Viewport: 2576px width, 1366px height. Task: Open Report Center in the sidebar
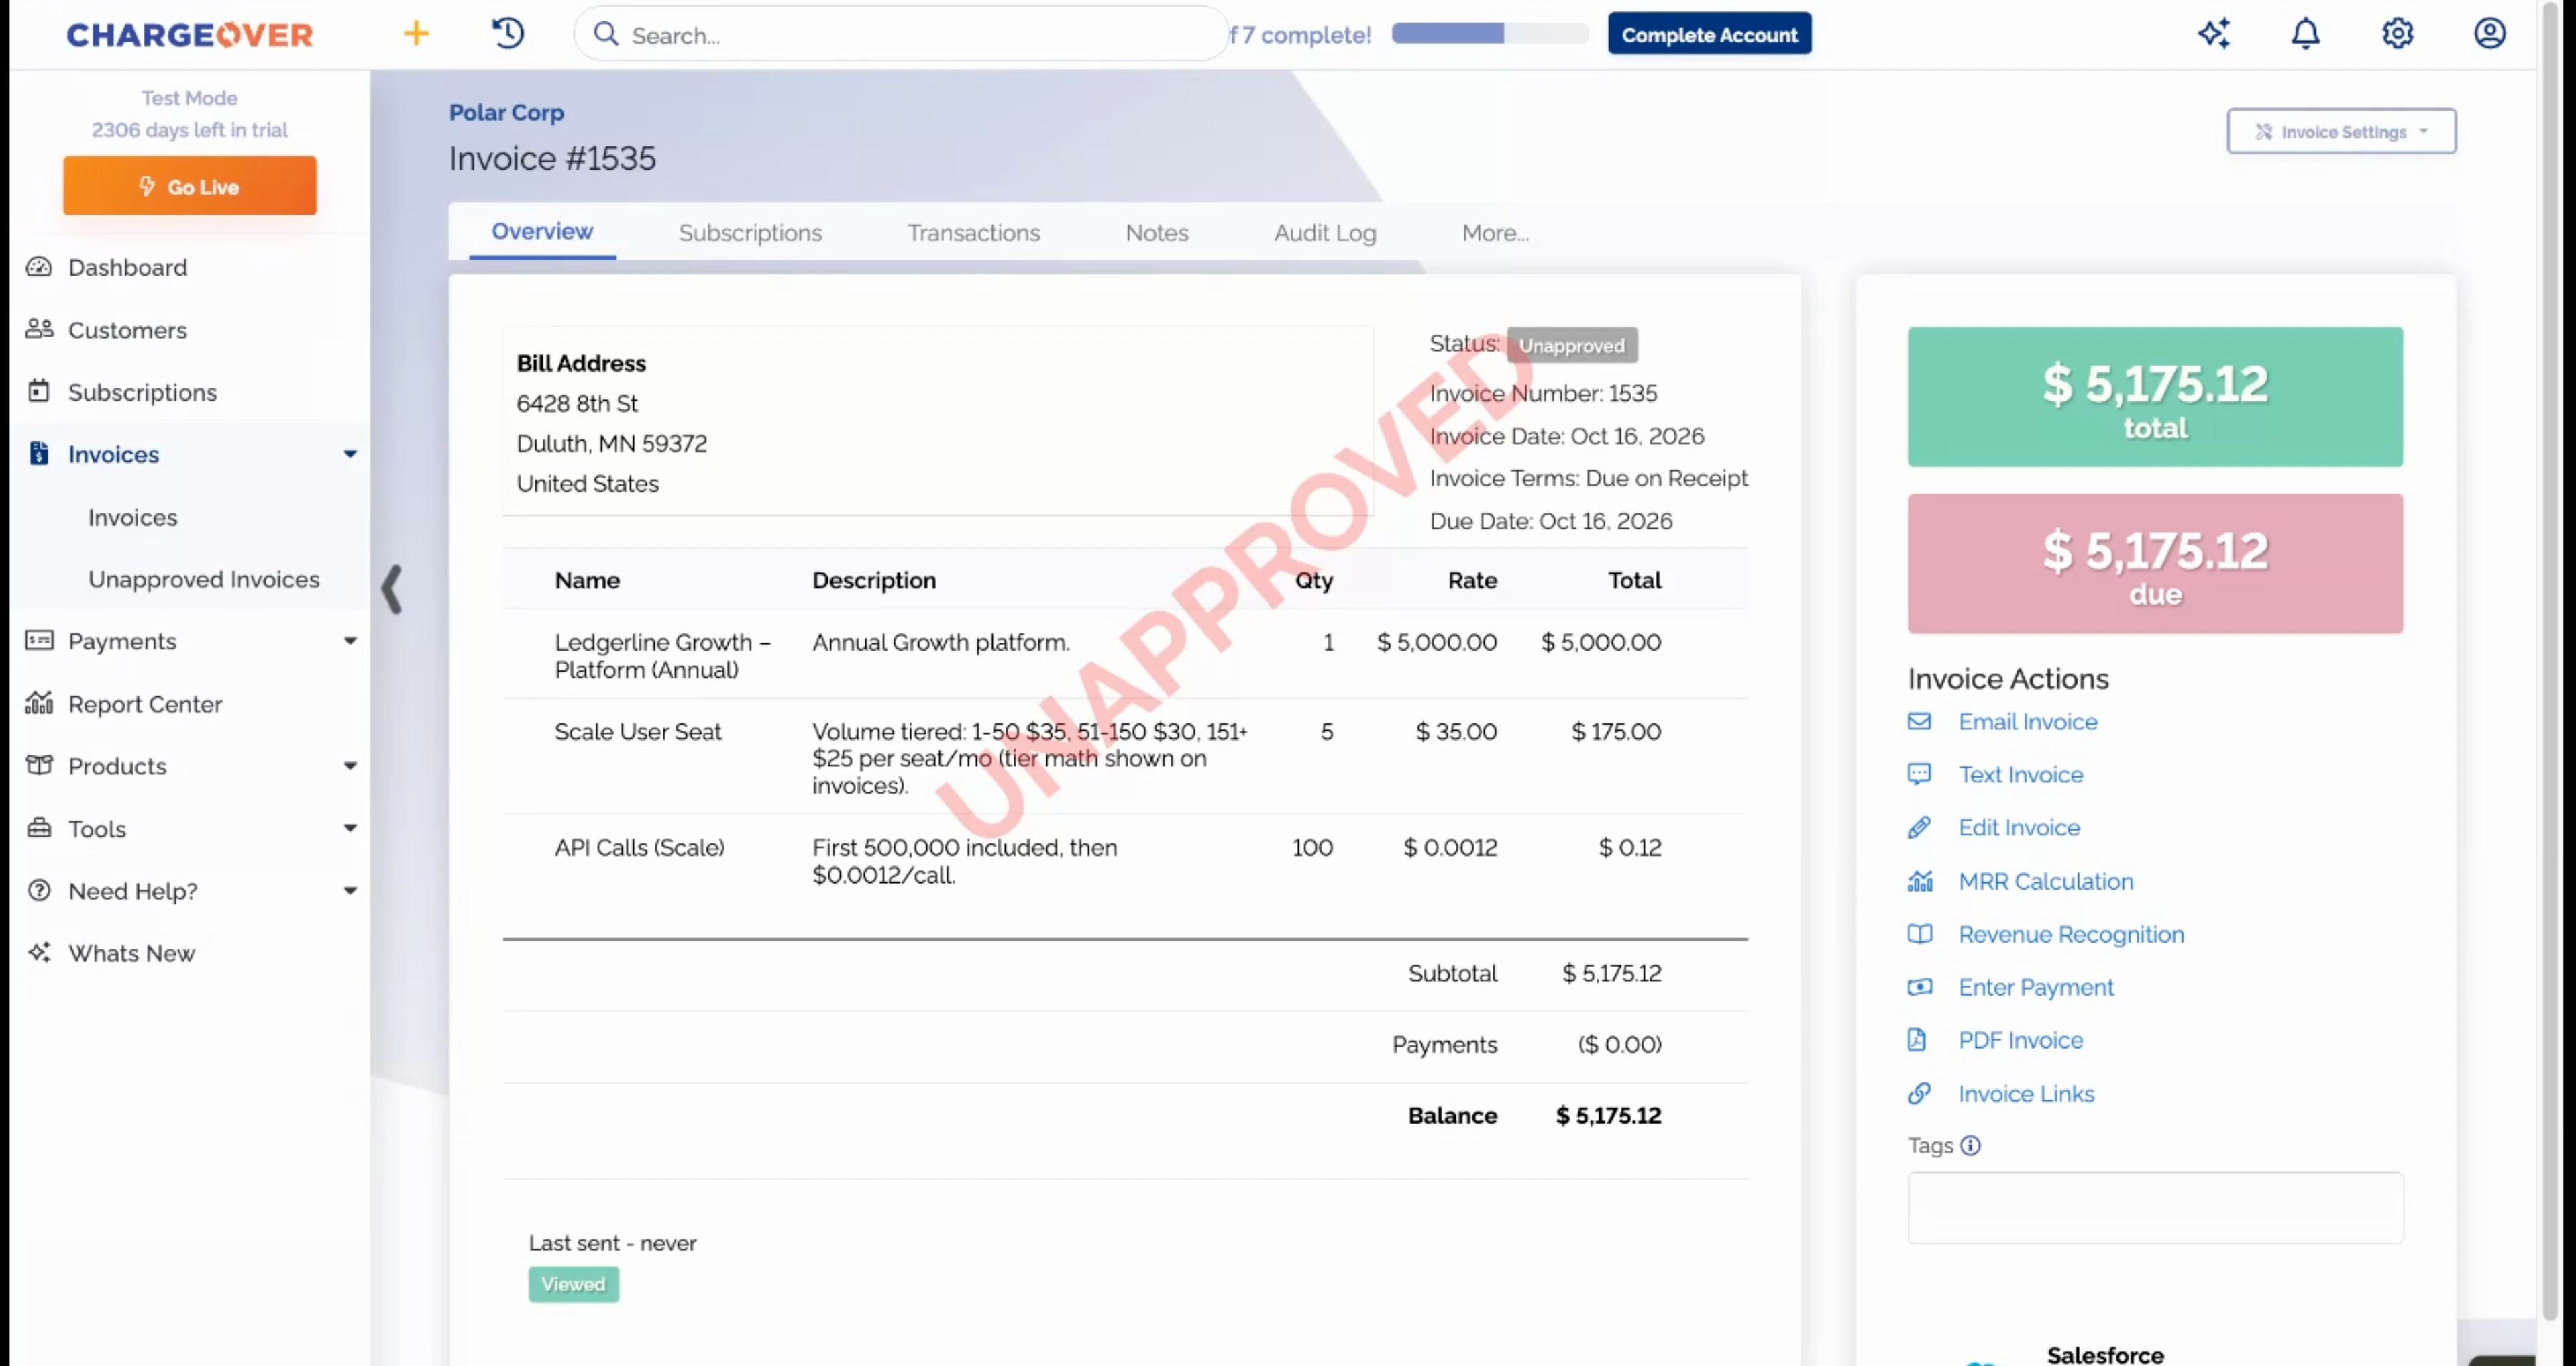tap(145, 704)
